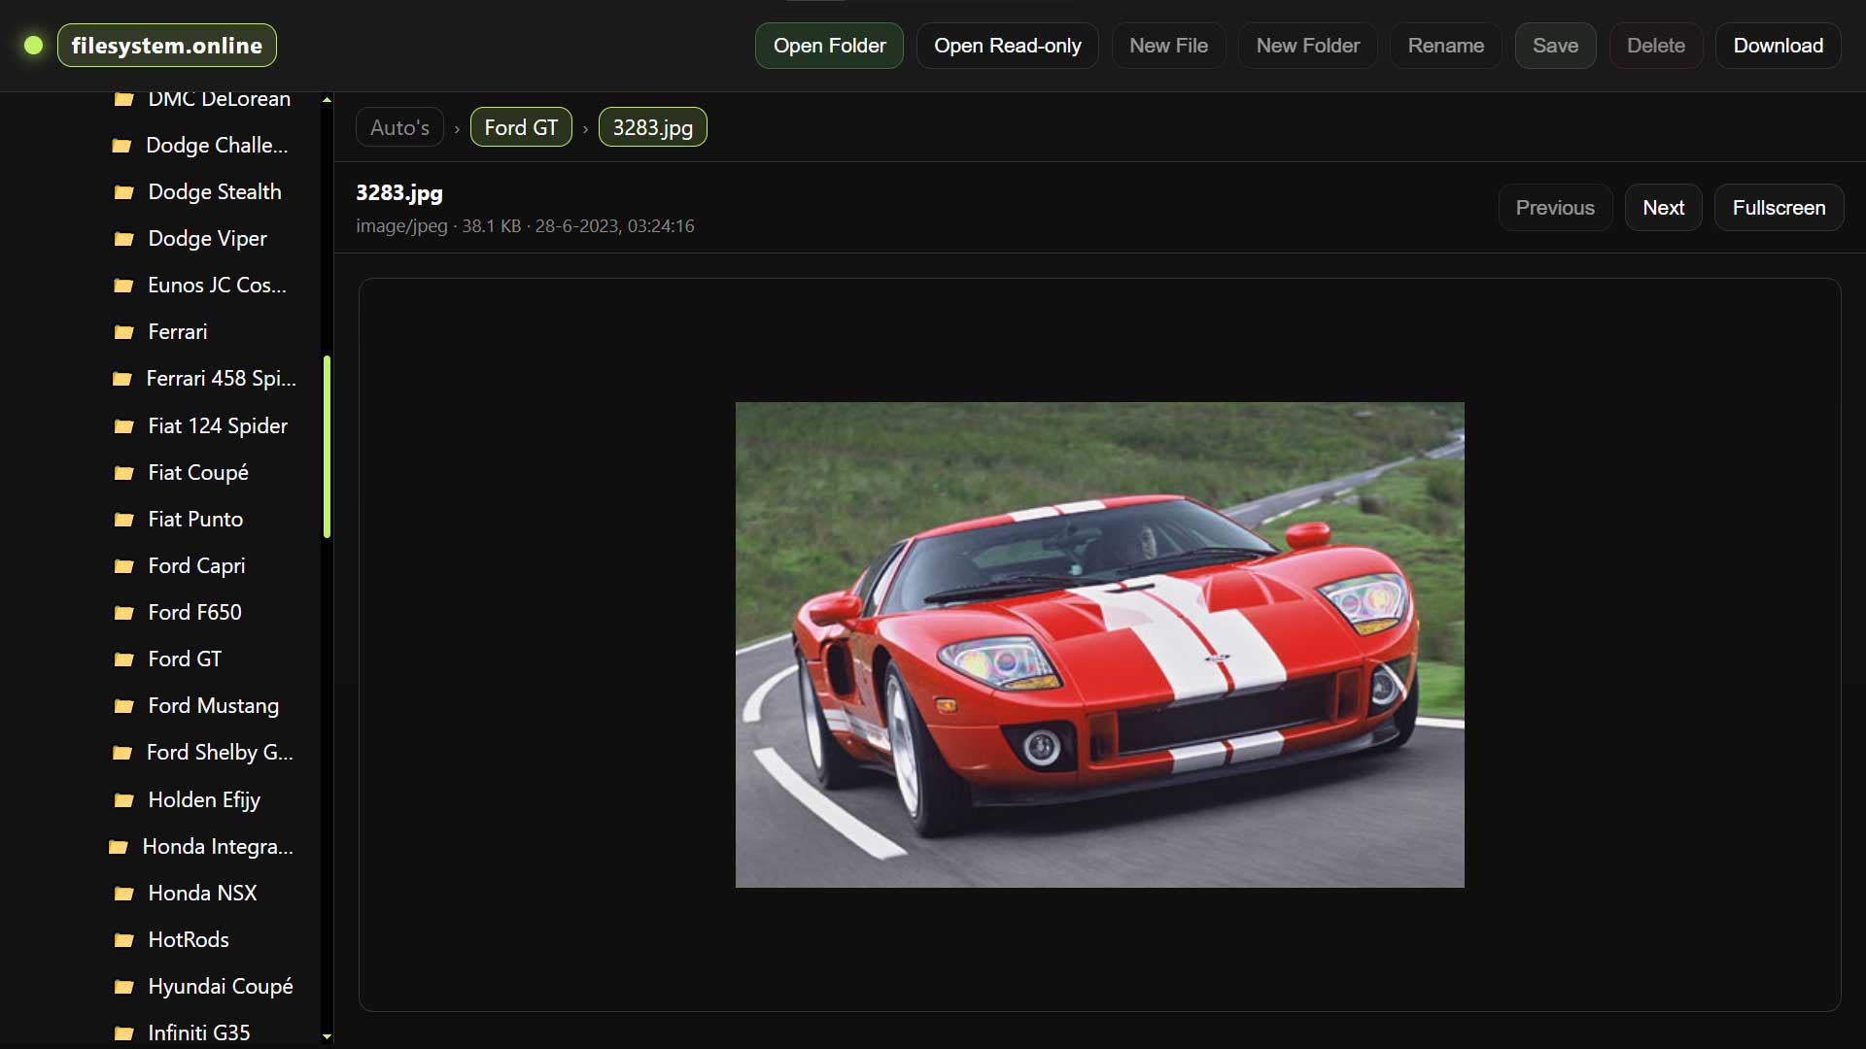
Task: Go to the Auto's breadcrumb
Action: coord(399,127)
